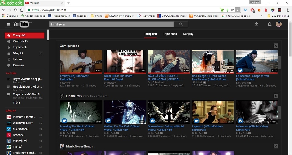Play Bad Things mashup thumbnail
Screen dimensions: 292x155
(x=213, y=61)
